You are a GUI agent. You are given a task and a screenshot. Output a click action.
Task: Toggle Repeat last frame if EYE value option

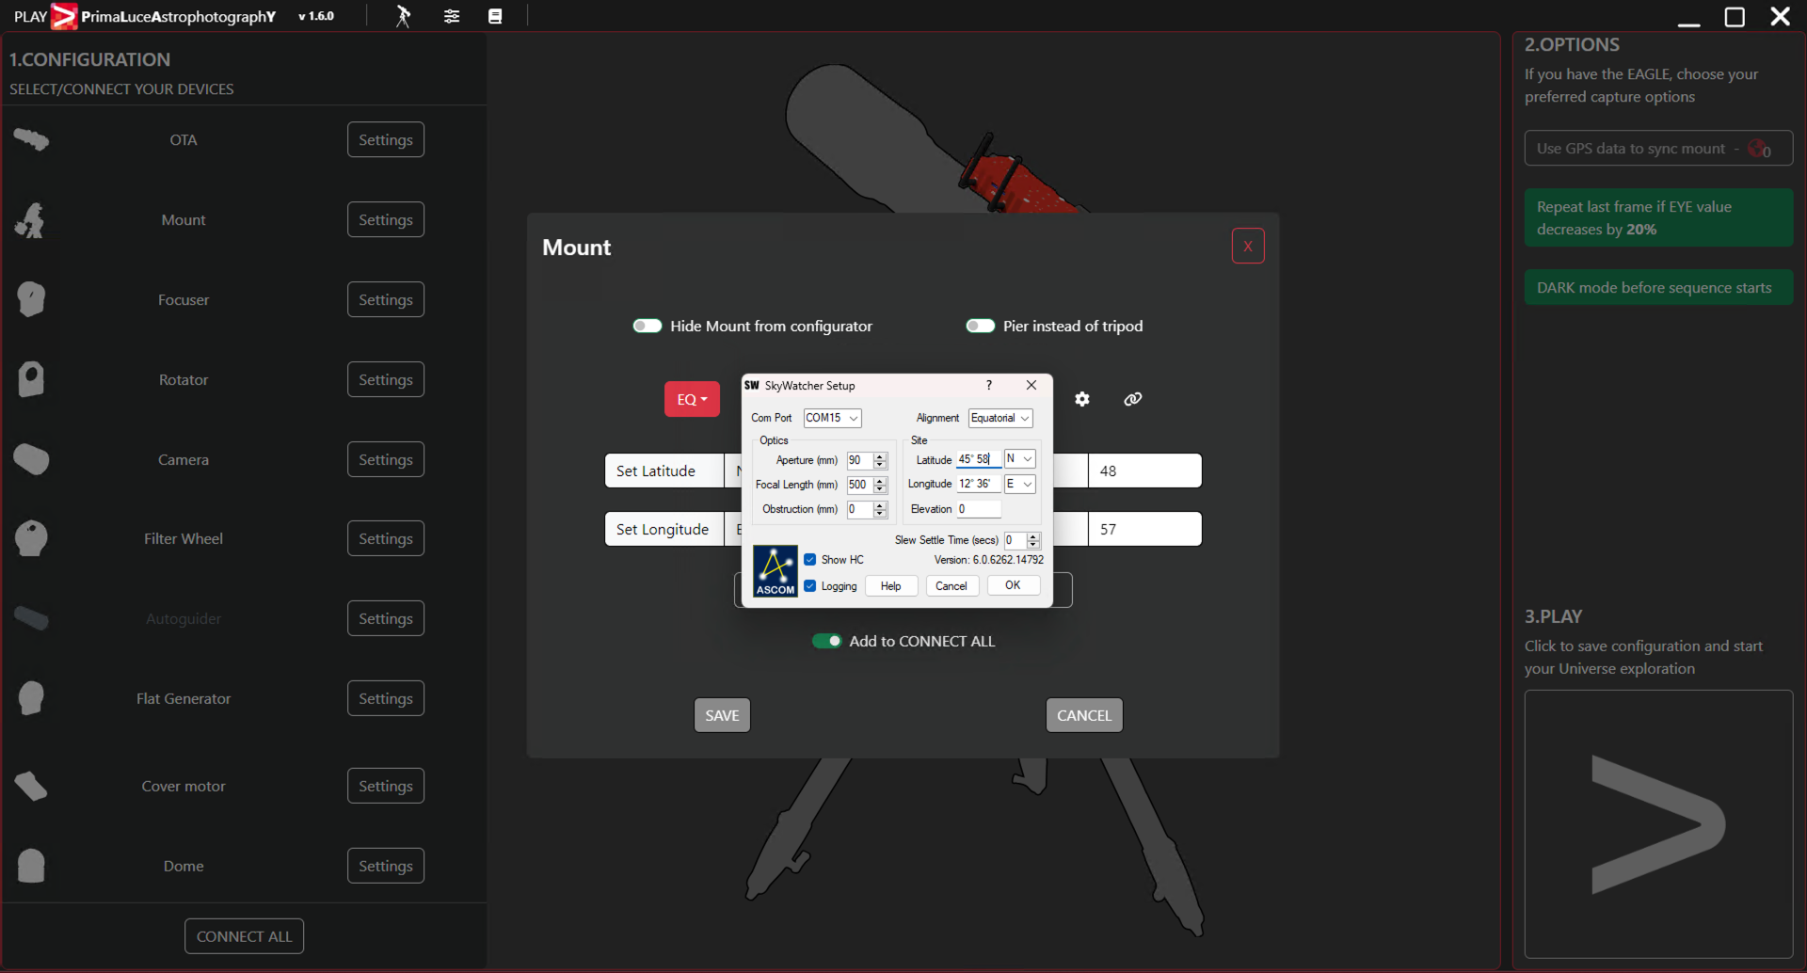coord(1658,217)
